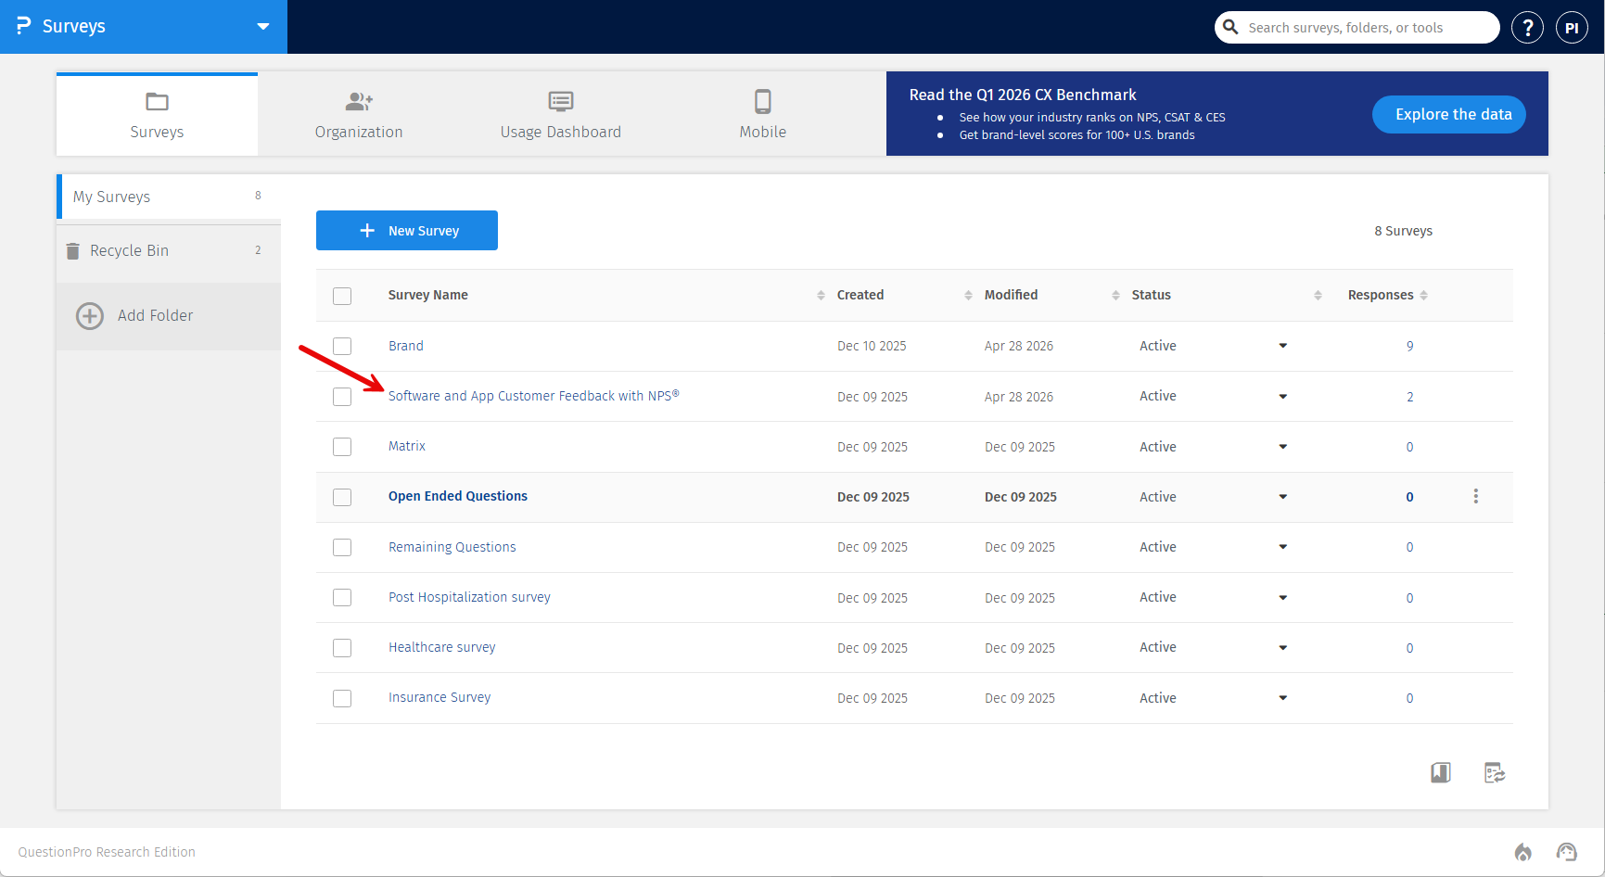
Task: Check the Insurance Survey checkbox
Action: click(342, 698)
